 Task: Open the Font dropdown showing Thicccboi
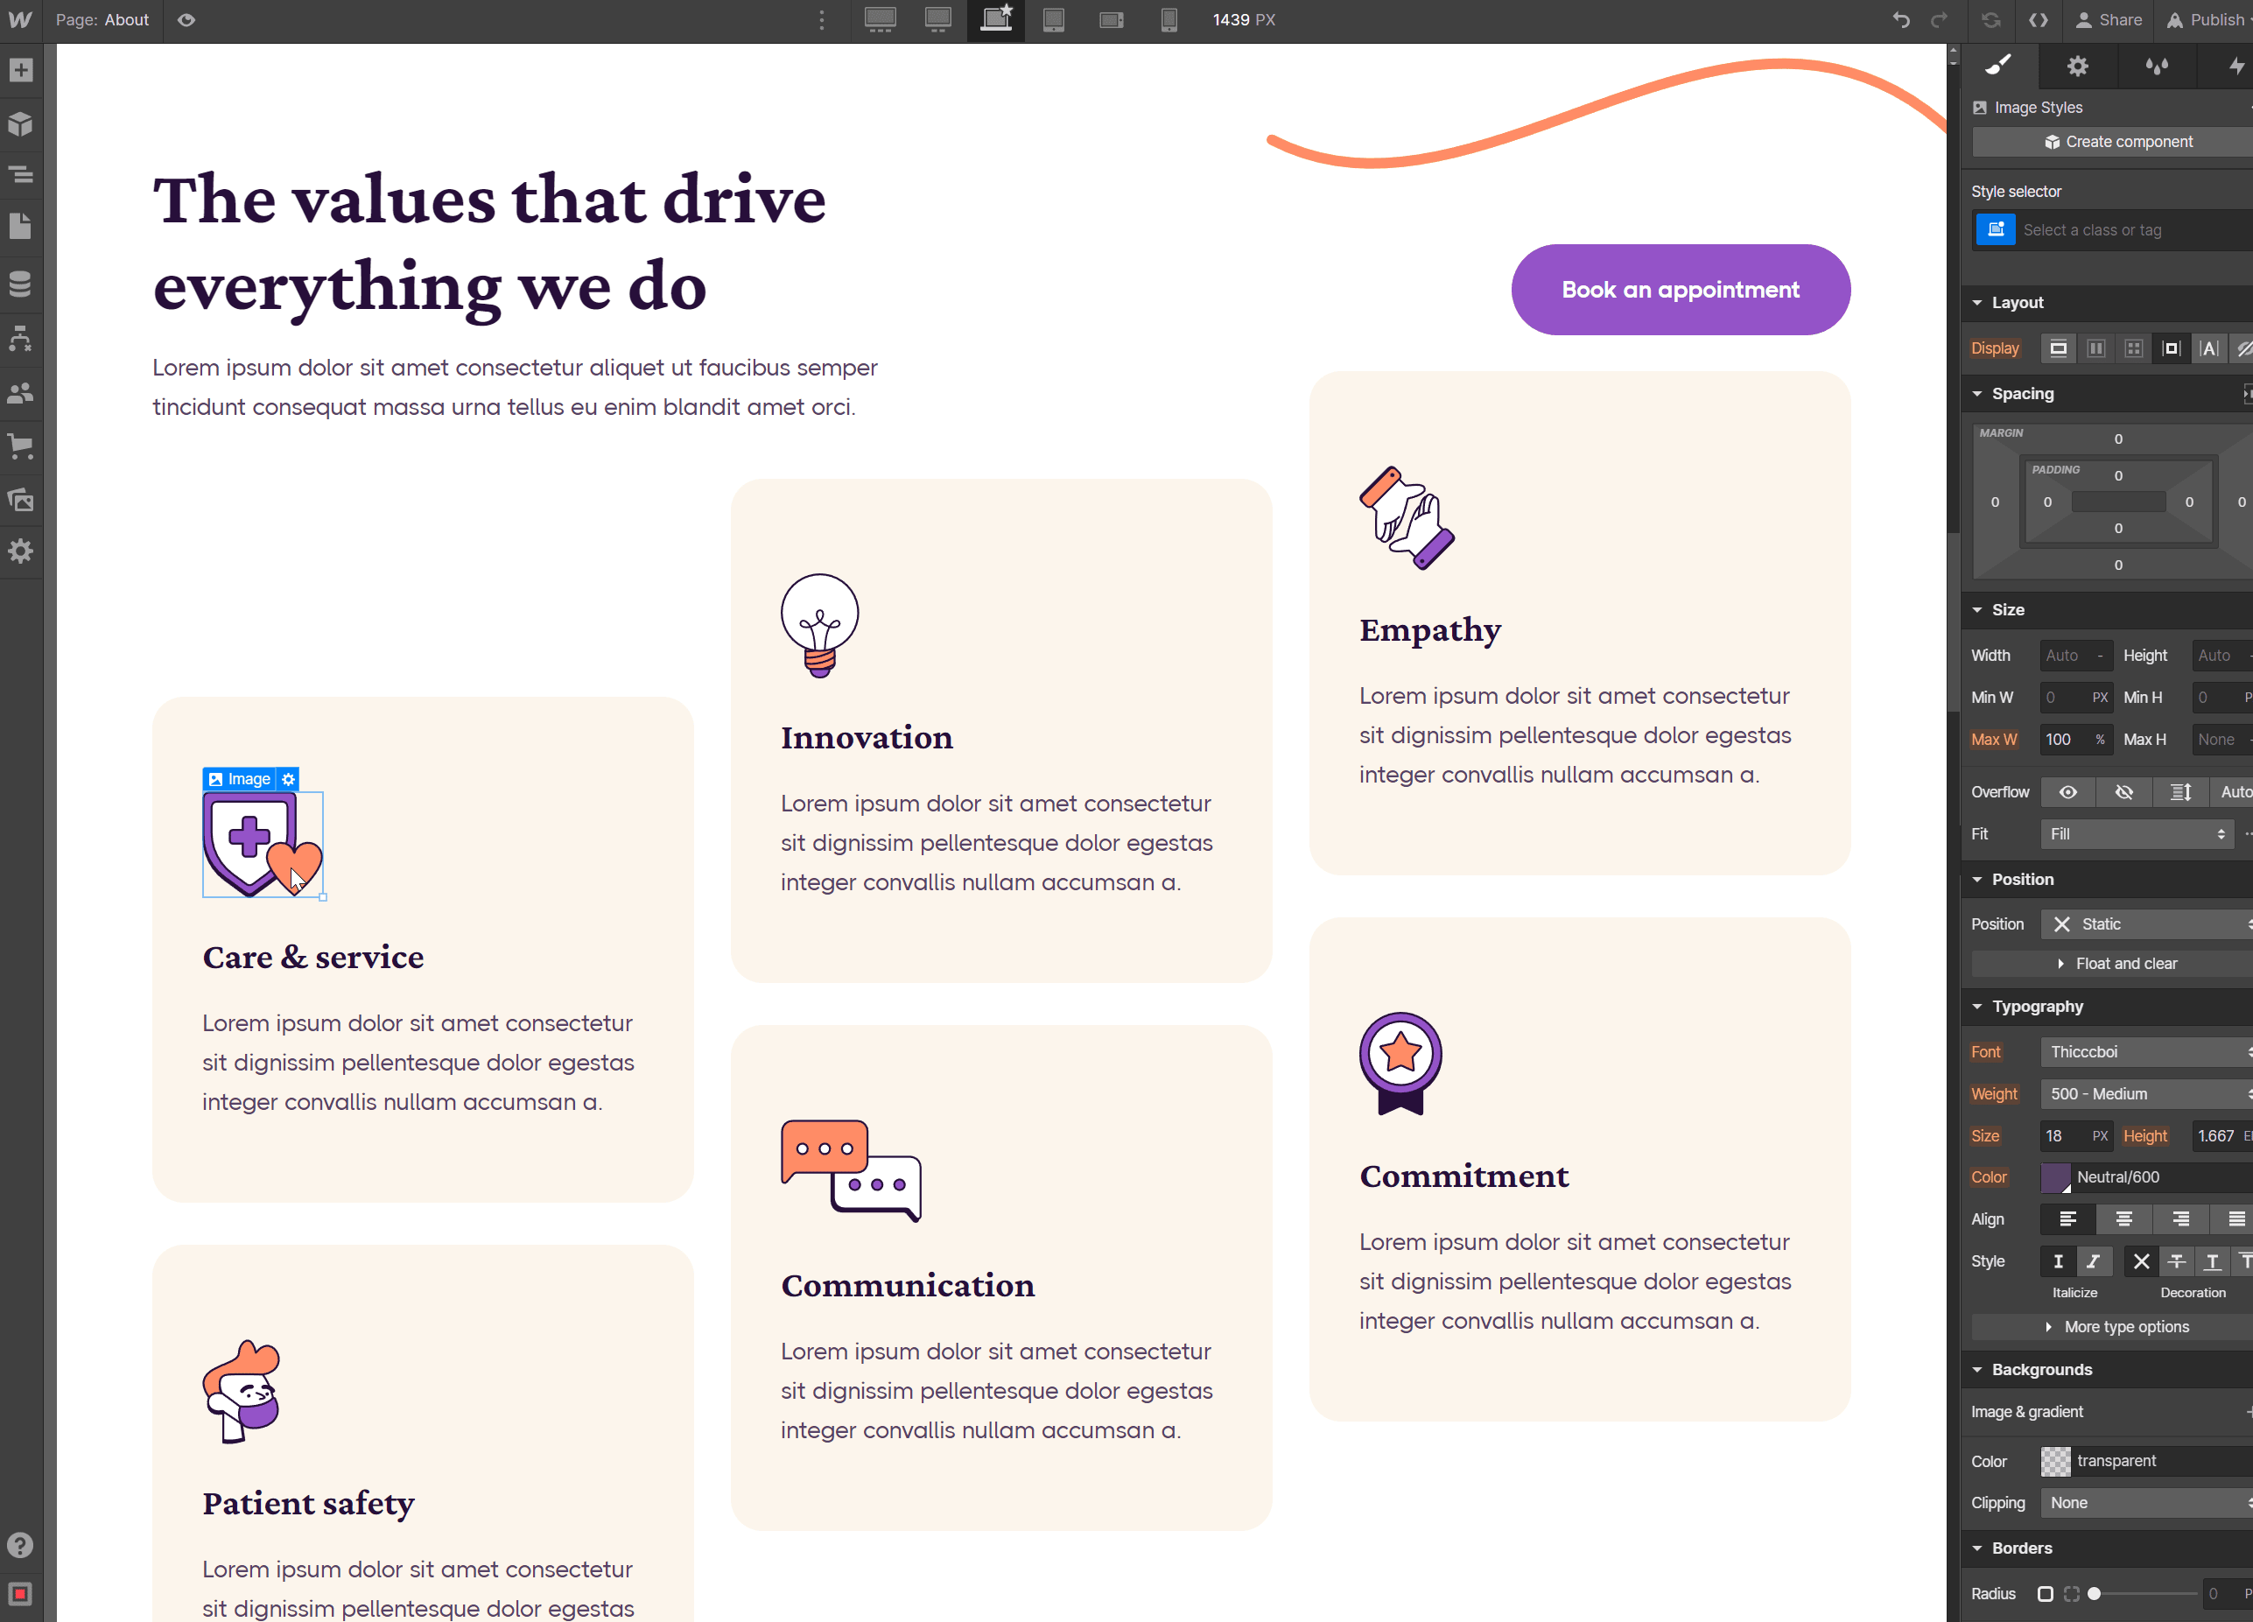(2148, 1053)
